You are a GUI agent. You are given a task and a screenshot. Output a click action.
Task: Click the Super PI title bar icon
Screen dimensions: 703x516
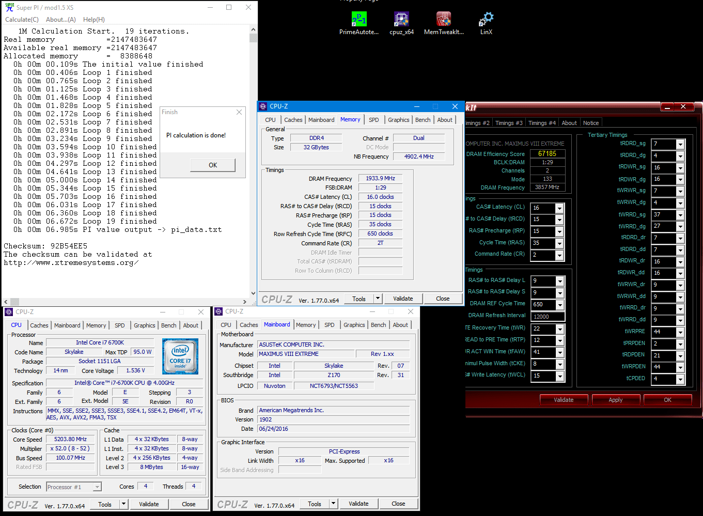click(x=9, y=7)
